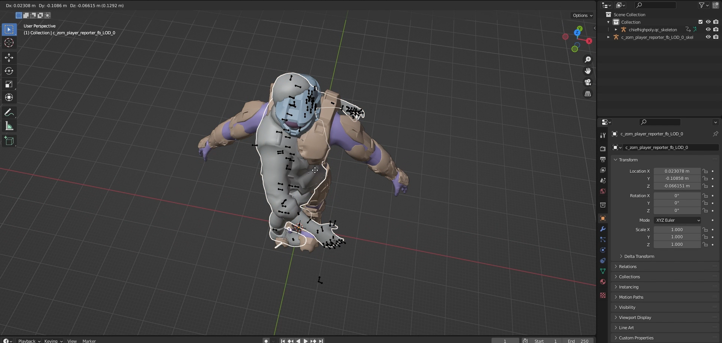Open the Playback menu

click(29, 341)
